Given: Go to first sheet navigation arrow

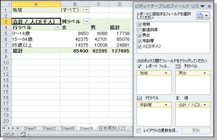Looking at the screenshot, I should click(4, 128).
